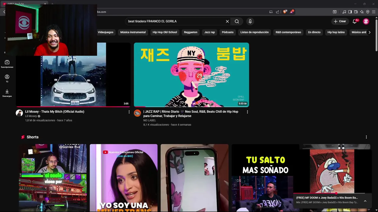
Task: Select the R&B contemporáneo chip
Action: [288, 32]
